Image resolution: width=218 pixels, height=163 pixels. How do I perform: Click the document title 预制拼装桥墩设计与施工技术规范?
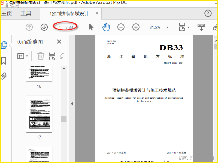pos(144,90)
